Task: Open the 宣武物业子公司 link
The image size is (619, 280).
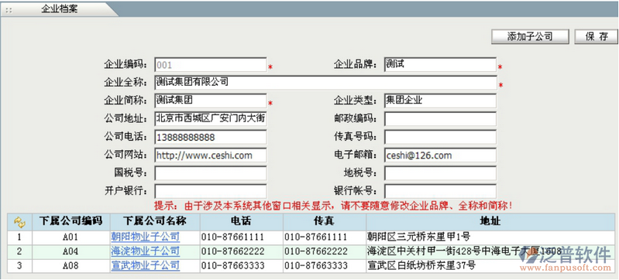Action: (x=146, y=265)
